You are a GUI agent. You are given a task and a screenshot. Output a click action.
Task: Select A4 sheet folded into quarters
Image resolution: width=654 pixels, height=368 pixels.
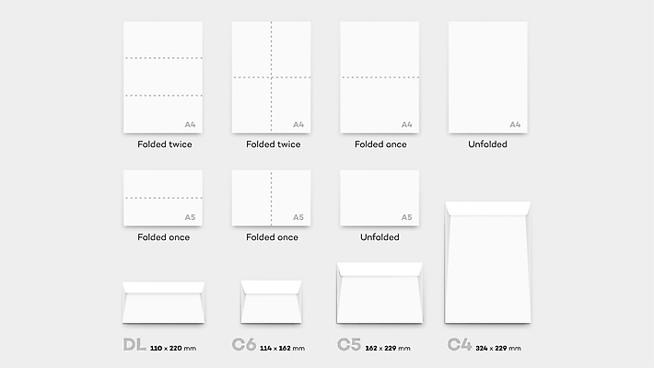click(x=271, y=77)
